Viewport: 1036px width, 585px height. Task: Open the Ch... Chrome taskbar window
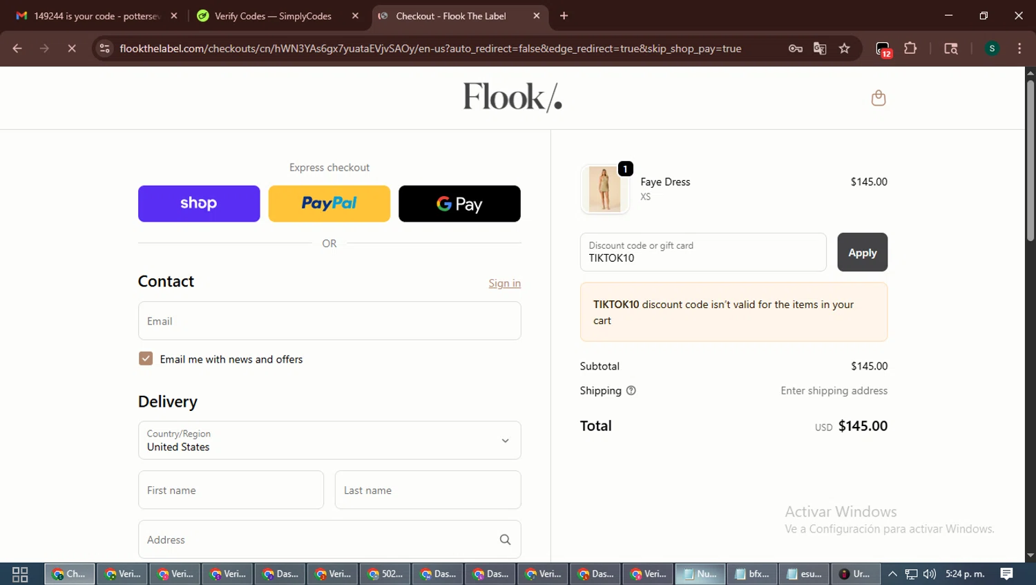pos(70,574)
